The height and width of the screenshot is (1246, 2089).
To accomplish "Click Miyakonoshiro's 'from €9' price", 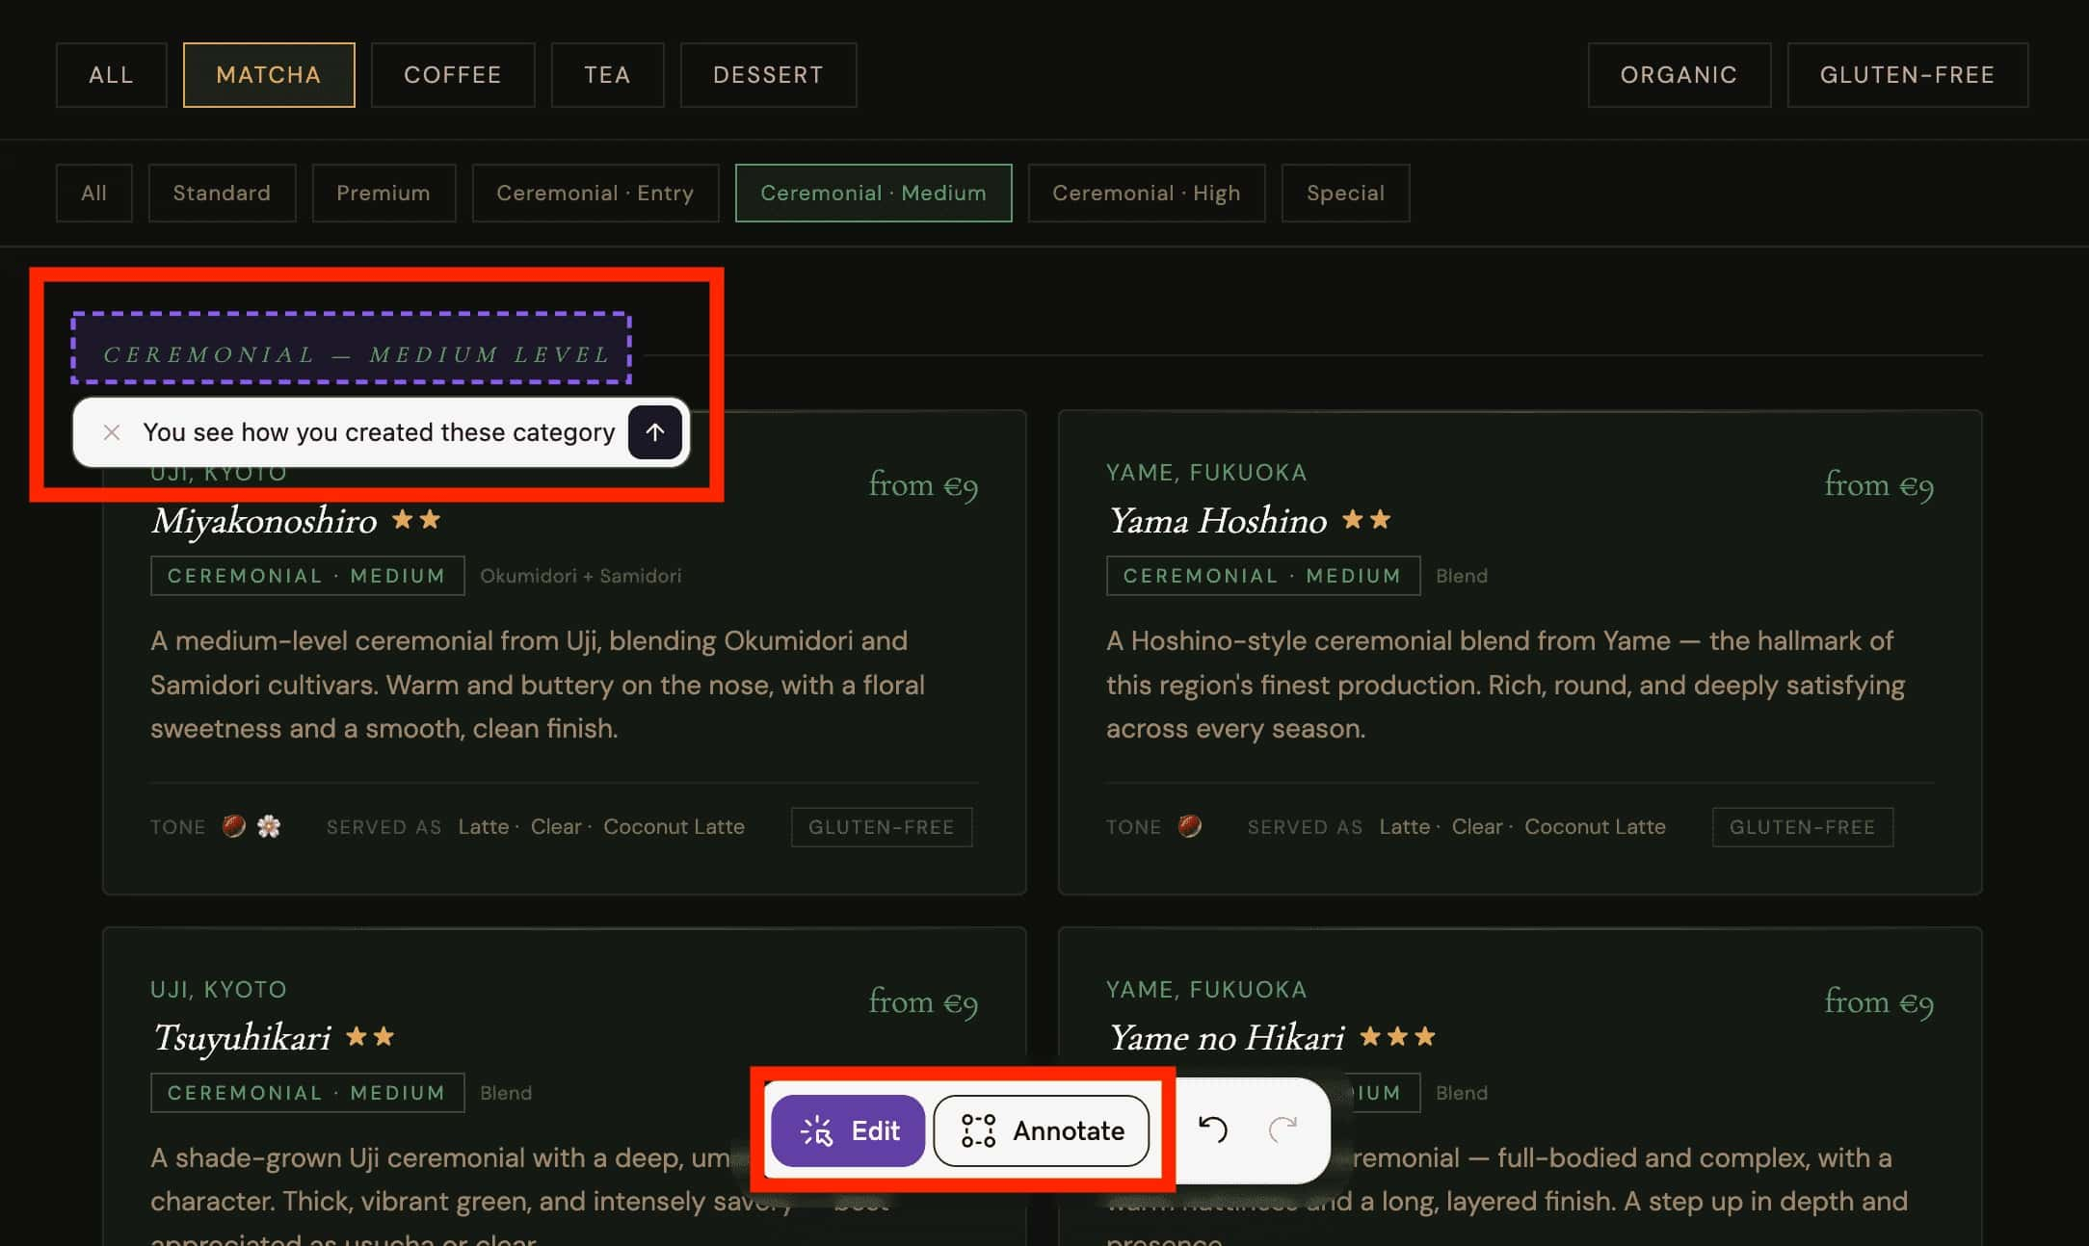I will click(923, 484).
